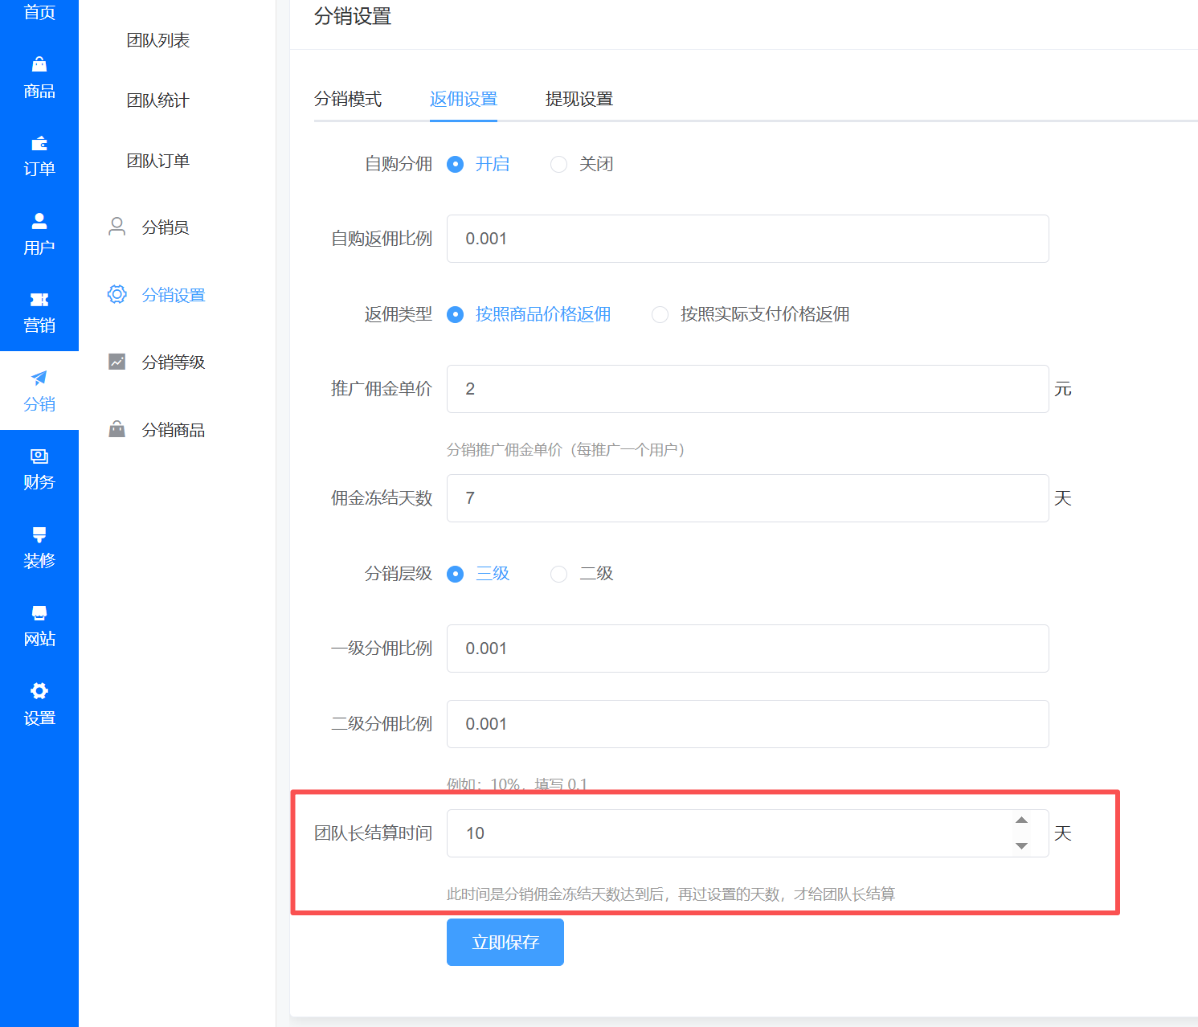The image size is (1198, 1027).
Task: Open the 提现设置 tab
Action: (x=579, y=99)
